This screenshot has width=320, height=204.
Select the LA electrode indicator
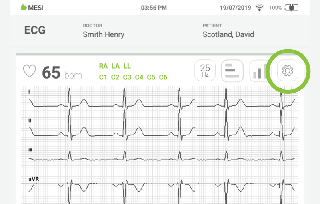[x=115, y=66]
